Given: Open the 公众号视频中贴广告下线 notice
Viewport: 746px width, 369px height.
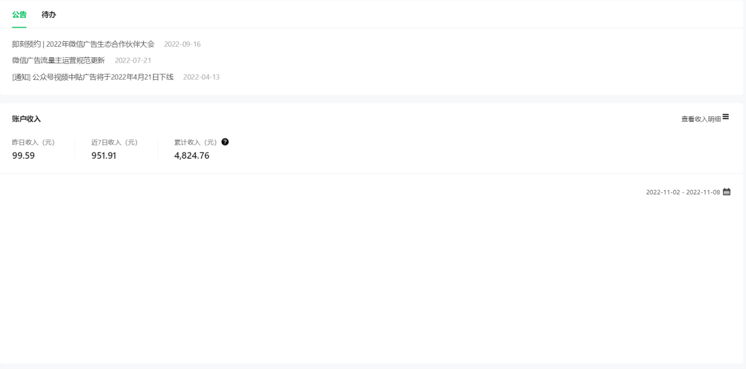Looking at the screenshot, I should pos(93,77).
